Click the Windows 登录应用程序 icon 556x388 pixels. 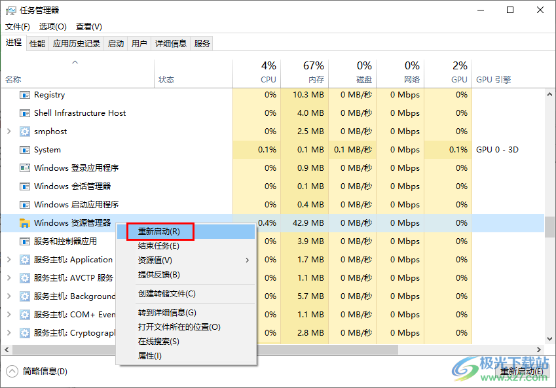click(x=24, y=168)
